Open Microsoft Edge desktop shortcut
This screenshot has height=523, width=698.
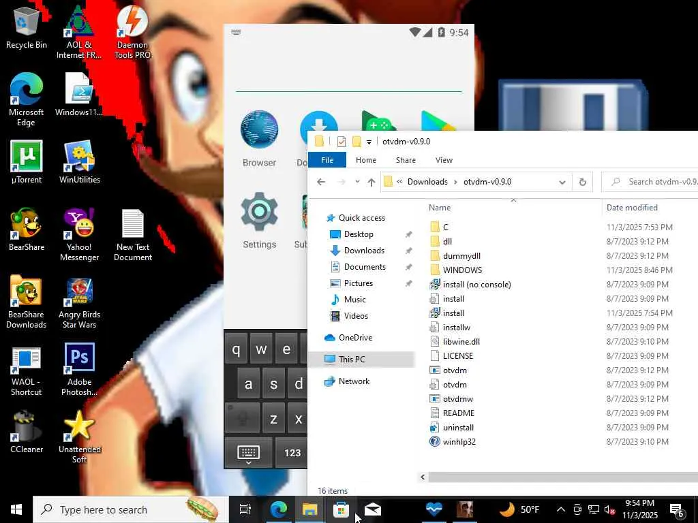pyautogui.click(x=27, y=99)
